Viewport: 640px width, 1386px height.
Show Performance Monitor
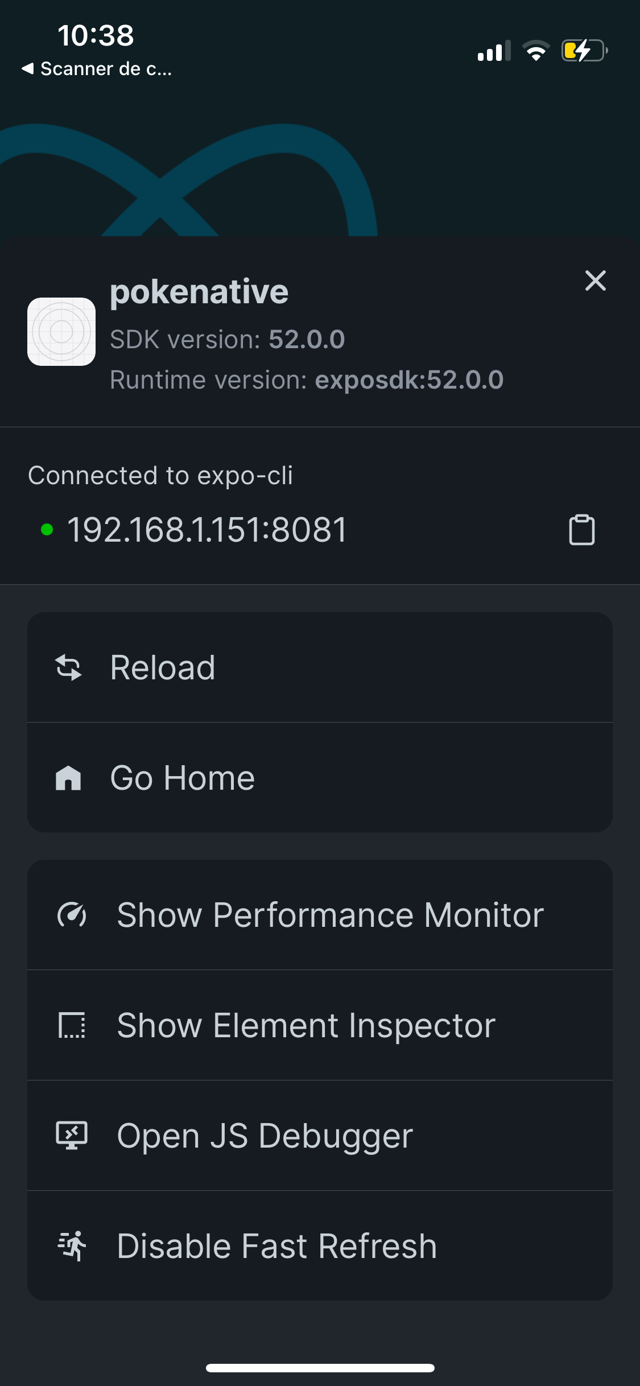point(320,915)
